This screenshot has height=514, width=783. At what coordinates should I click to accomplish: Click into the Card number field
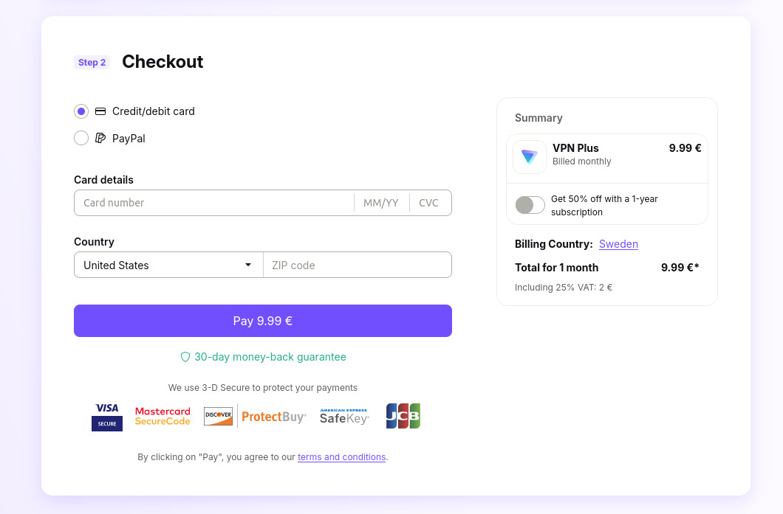[214, 203]
